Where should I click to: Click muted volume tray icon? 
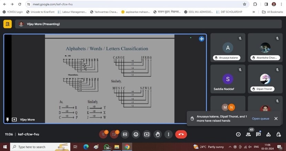click(250, 147)
